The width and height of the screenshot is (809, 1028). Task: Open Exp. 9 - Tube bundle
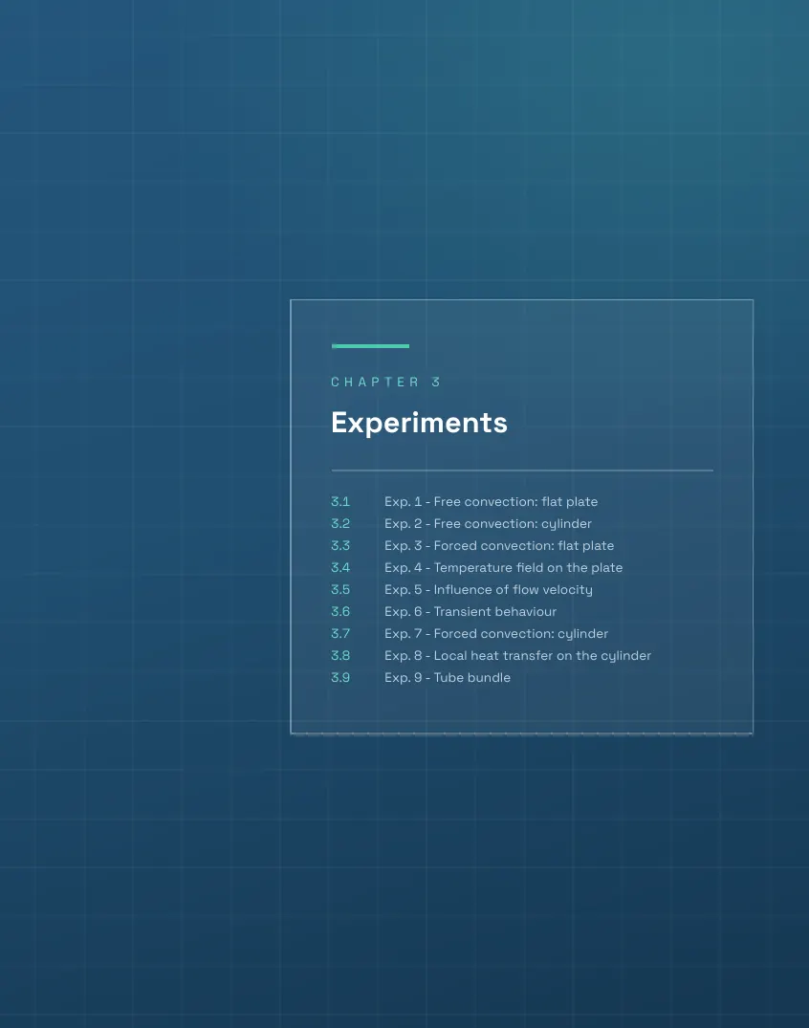tap(448, 678)
